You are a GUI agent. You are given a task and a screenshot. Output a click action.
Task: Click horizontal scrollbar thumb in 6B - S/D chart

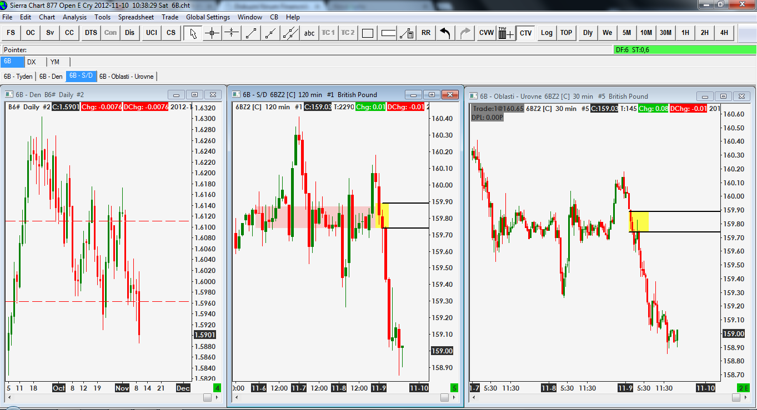pyautogui.click(x=444, y=397)
